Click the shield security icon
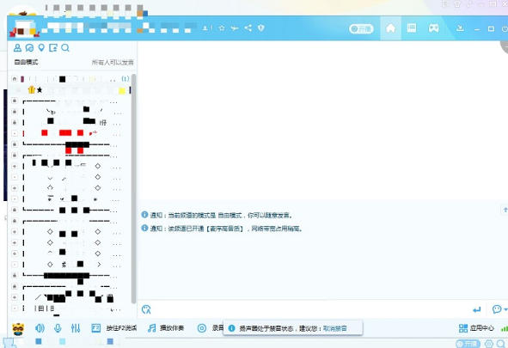The width and height of the screenshot is (508, 348). click(x=260, y=28)
